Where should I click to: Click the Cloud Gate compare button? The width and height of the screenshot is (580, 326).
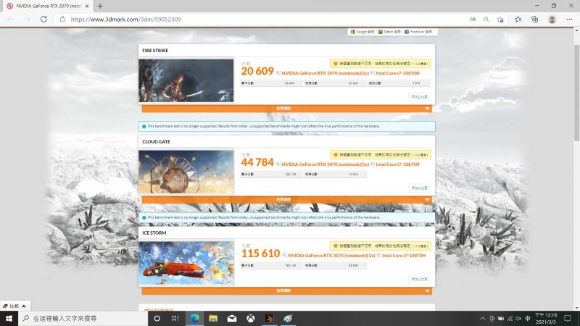420,188
